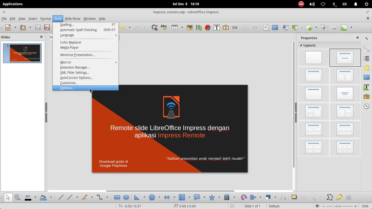Open the New document dropdown arrow
This screenshot has height=209, width=372.
(15, 27)
